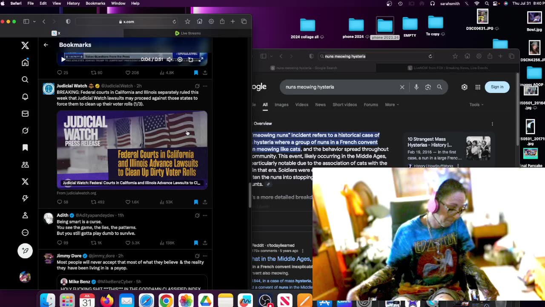This screenshot has width=545, height=307.
Task: Switch to Videos results on Google
Action: coord(302,104)
